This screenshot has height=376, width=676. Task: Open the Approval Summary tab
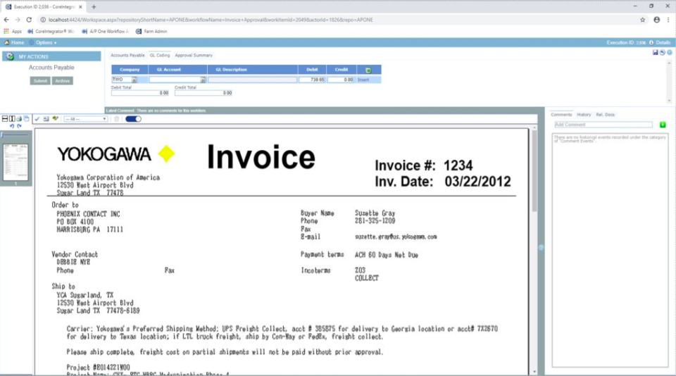click(194, 55)
